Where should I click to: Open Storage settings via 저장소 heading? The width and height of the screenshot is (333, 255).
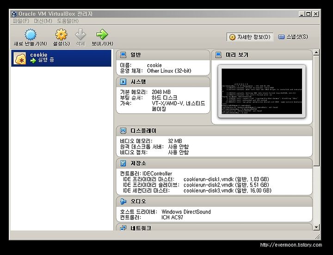point(138,163)
